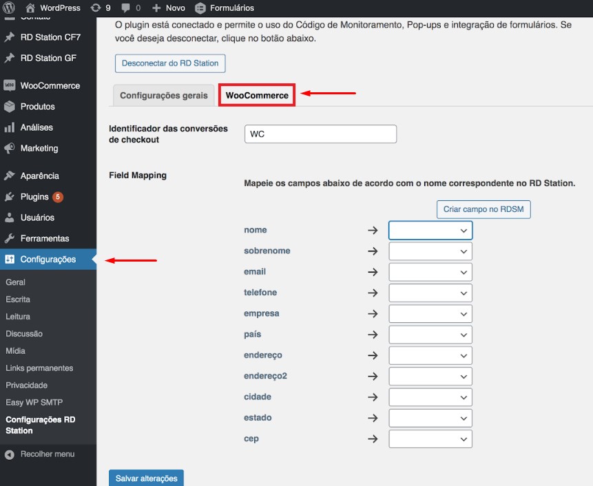Open the Leitura settings submenu

[x=18, y=317]
